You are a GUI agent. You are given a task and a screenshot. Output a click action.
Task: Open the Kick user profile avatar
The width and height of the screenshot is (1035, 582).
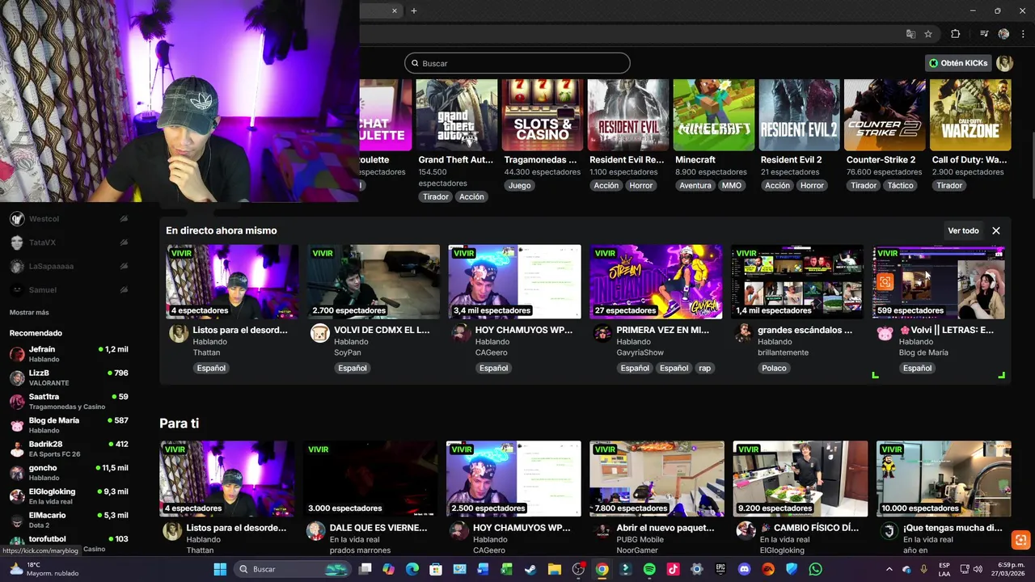tap(1004, 63)
